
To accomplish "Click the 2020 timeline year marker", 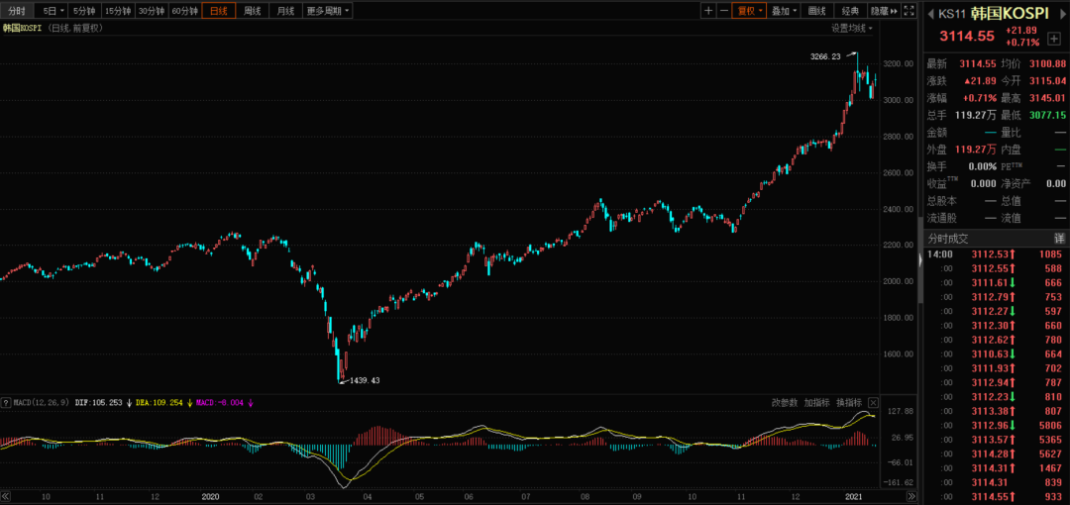I will pyautogui.click(x=210, y=497).
